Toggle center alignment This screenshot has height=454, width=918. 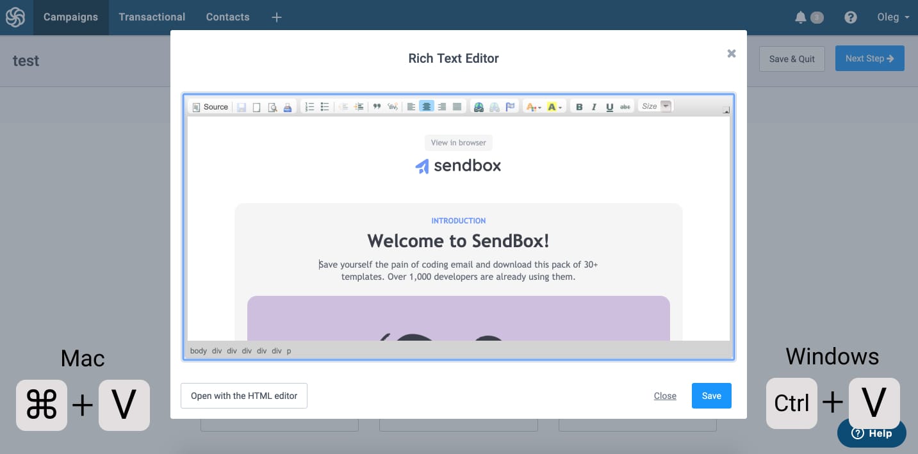click(427, 107)
